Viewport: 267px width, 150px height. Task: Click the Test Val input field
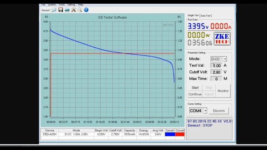click(x=216, y=65)
